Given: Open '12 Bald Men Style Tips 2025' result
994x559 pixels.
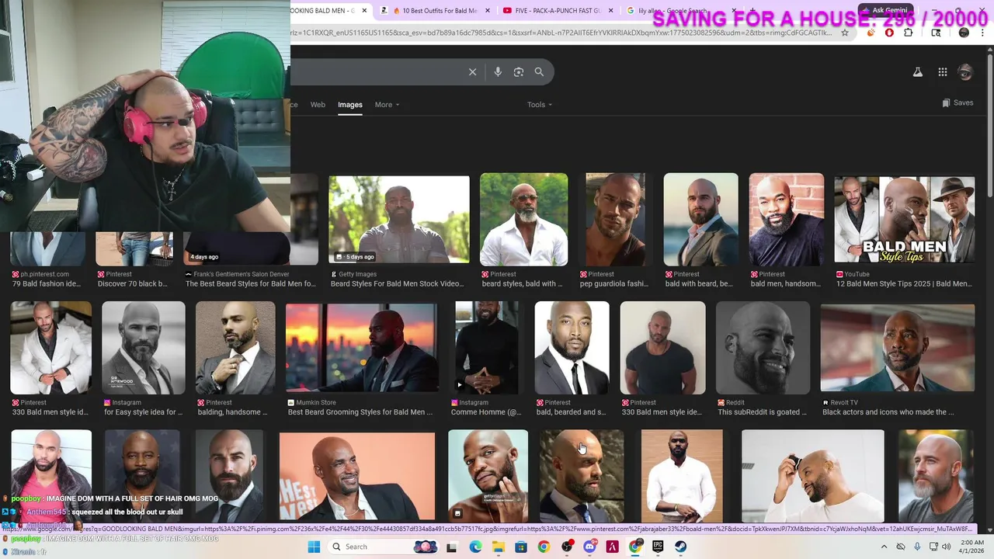Looking at the screenshot, I should coord(905,284).
